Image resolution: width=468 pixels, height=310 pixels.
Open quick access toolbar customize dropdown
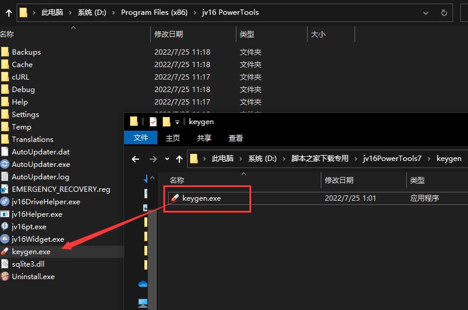[x=177, y=122]
